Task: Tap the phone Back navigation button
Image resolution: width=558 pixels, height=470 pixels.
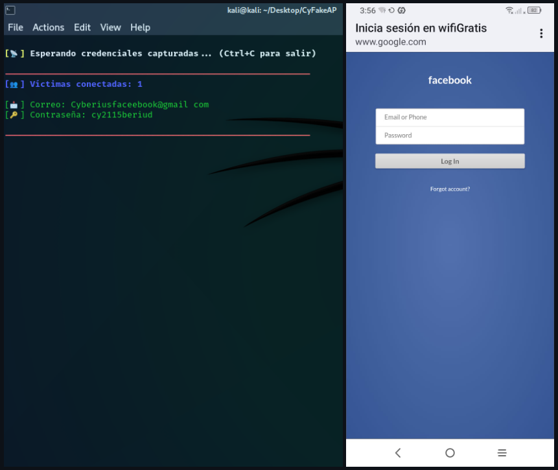Action: [398, 453]
